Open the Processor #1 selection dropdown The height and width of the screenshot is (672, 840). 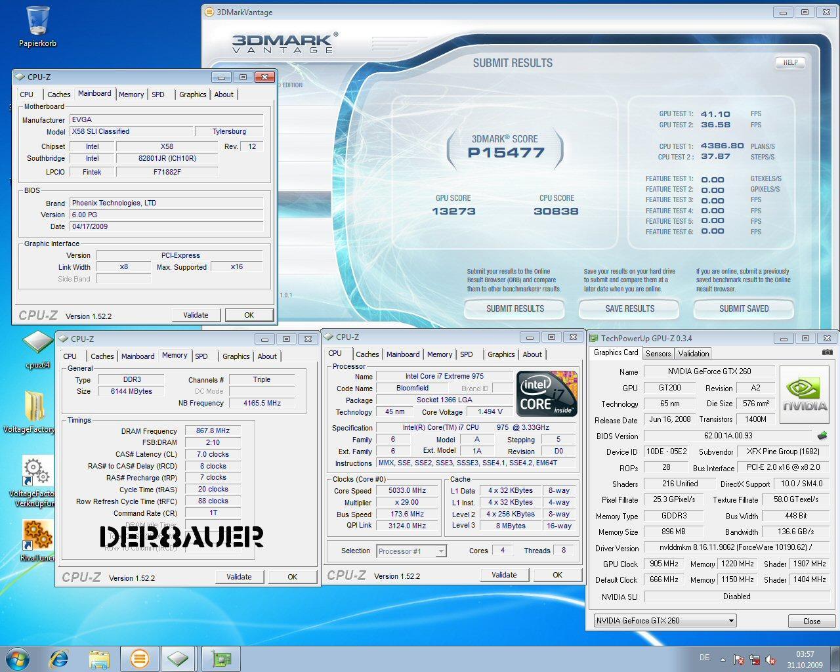(x=411, y=551)
